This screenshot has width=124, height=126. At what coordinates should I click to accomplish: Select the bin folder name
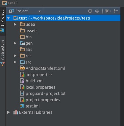29,37
